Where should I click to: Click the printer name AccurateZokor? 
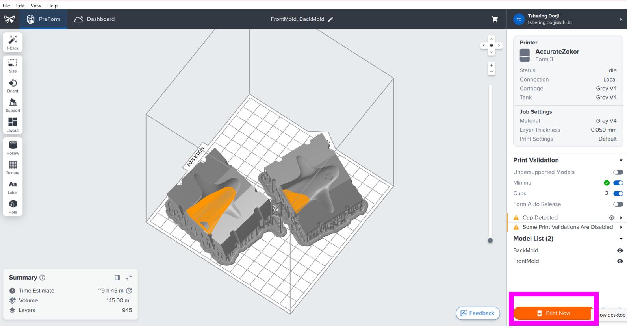(x=557, y=52)
